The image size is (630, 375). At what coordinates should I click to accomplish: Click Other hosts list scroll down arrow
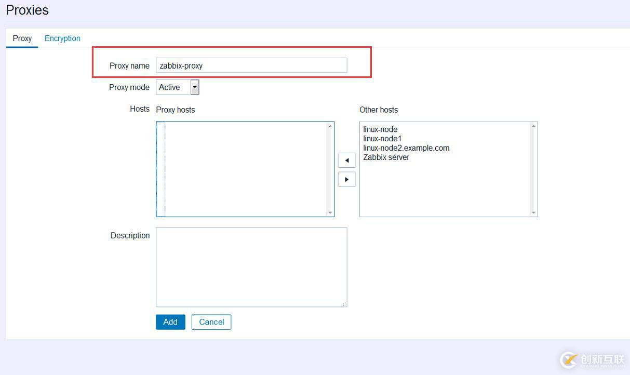pyautogui.click(x=533, y=212)
